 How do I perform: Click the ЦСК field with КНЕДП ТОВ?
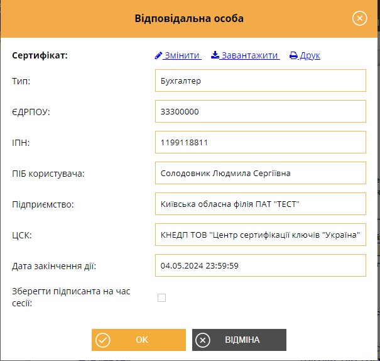pyautogui.click(x=261, y=235)
